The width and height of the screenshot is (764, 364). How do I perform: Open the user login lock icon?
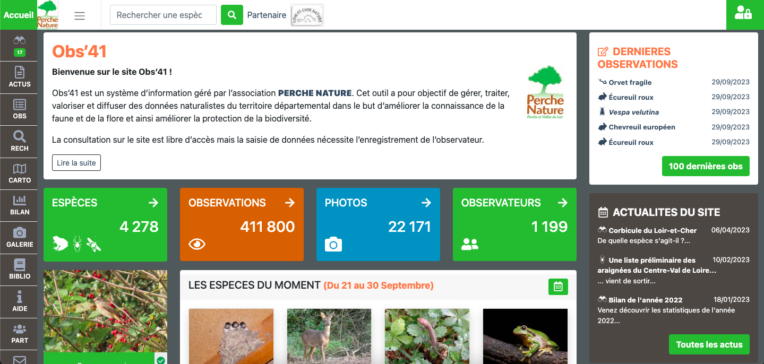pyautogui.click(x=743, y=14)
